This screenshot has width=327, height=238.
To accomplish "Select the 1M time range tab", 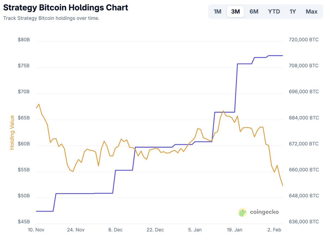I will coord(217,12).
